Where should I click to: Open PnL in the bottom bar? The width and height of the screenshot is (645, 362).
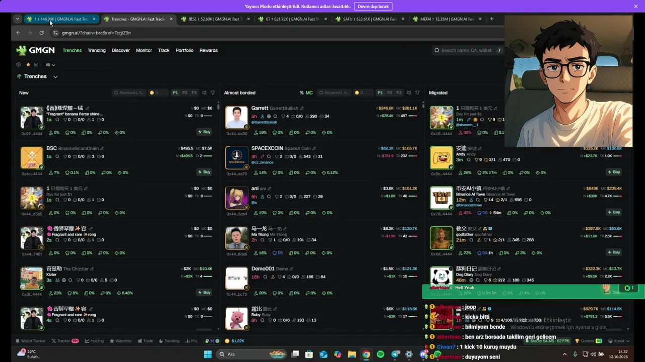pyautogui.click(x=191, y=341)
